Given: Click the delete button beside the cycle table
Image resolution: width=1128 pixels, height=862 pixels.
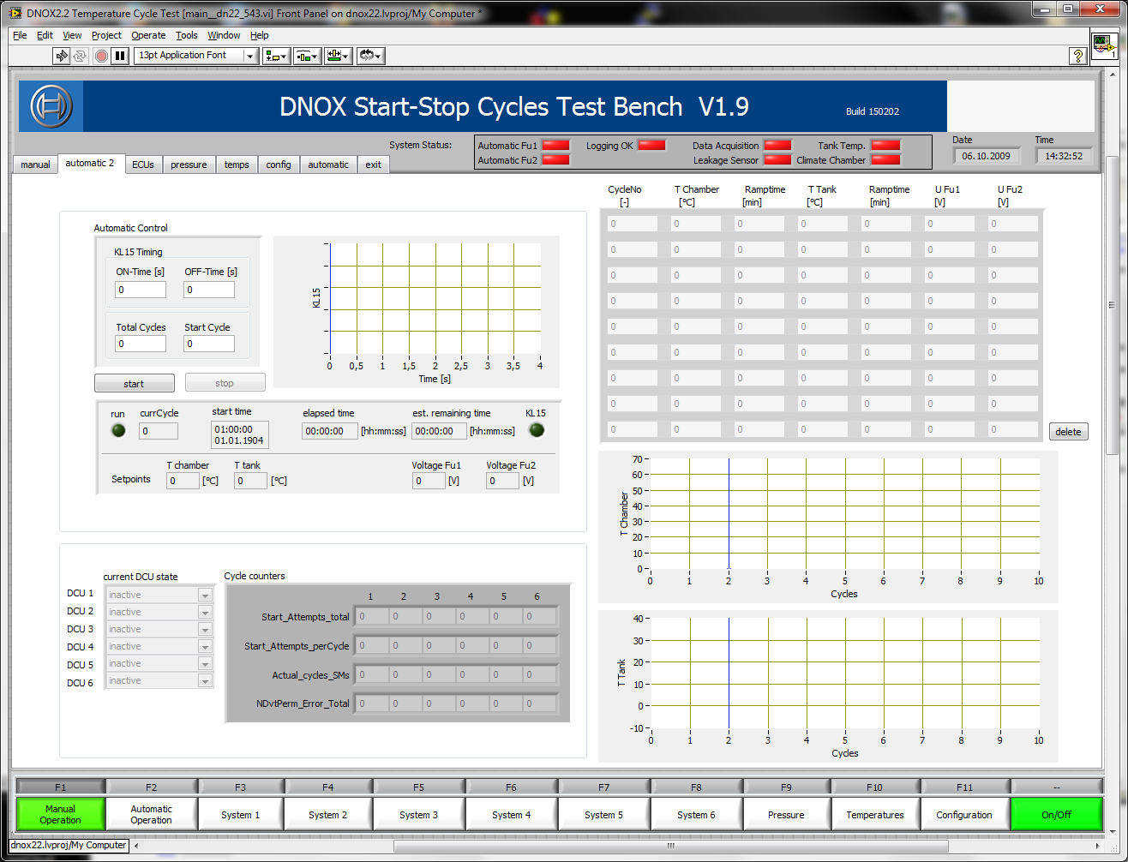Looking at the screenshot, I should [1068, 432].
